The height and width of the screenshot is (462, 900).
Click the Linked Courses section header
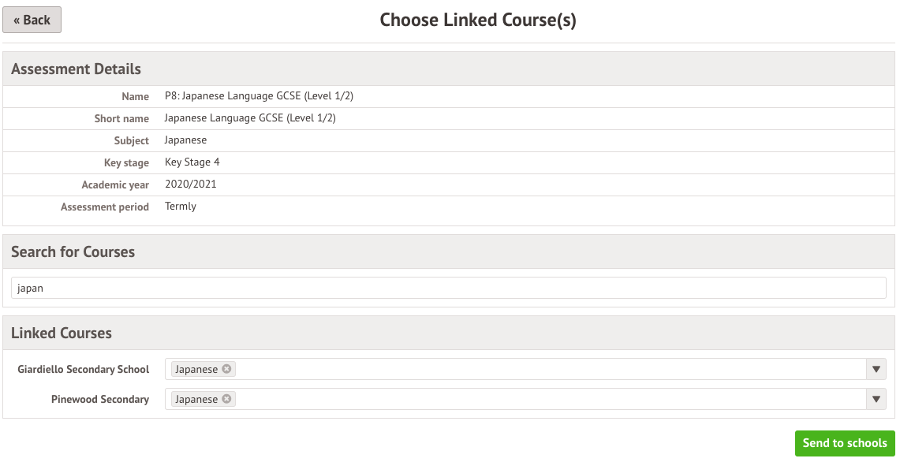pos(62,333)
